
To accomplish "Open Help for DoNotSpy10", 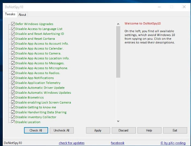I will (149, 130).
